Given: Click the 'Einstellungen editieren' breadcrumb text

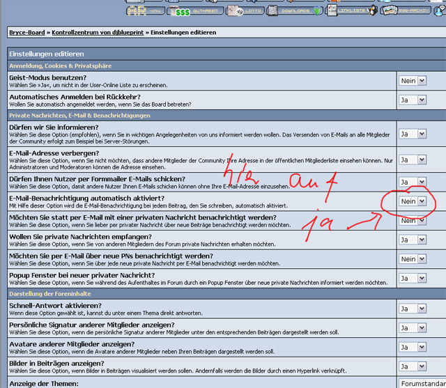Looking at the screenshot, I should click(x=183, y=33).
